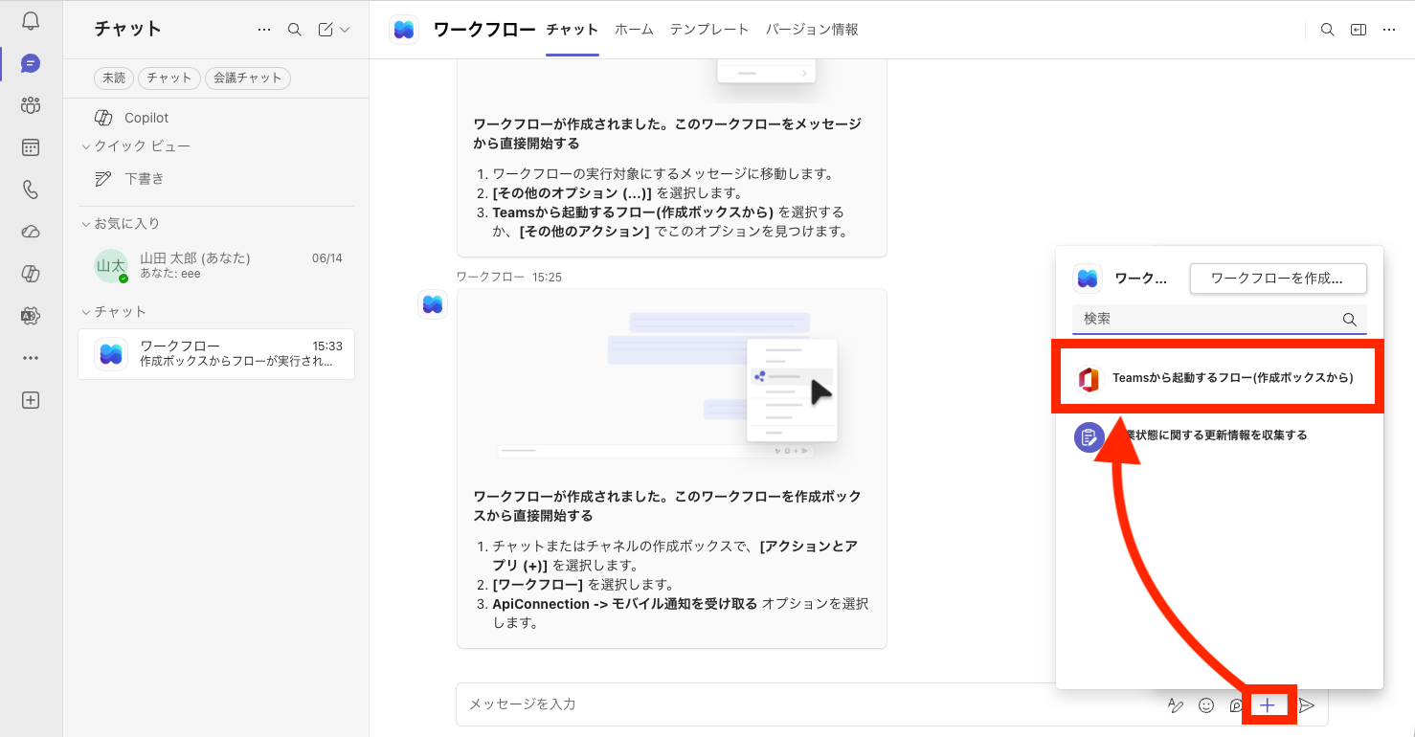Filter chats by 未読
Screen dimensions: 1415x737
(x=114, y=78)
